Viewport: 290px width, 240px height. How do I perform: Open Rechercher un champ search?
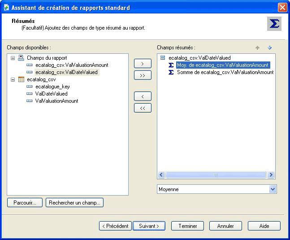(x=74, y=203)
